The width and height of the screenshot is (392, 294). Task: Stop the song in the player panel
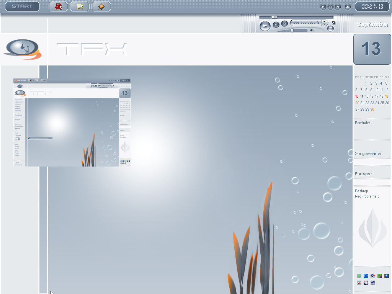[x=284, y=23]
